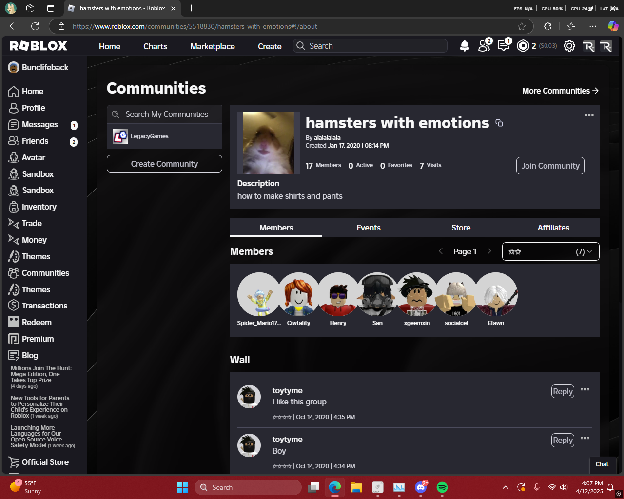Open Premium in the sidebar
The height and width of the screenshot is (499, 624).
[x=31, y=339]
